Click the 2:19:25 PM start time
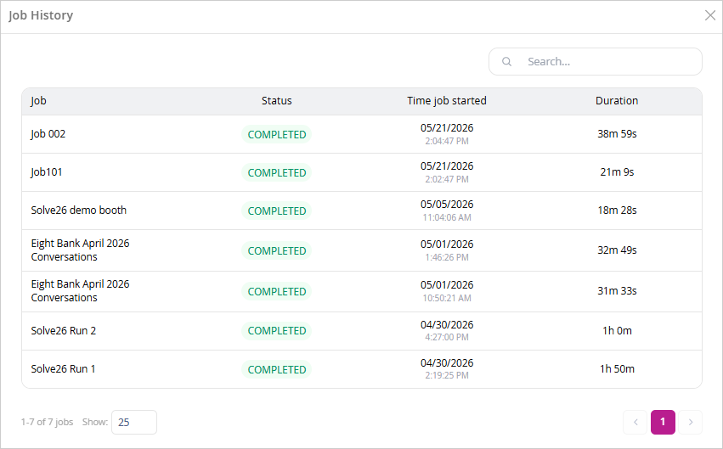Viewport: 723px width, 449px height. (x=447, y=375)
